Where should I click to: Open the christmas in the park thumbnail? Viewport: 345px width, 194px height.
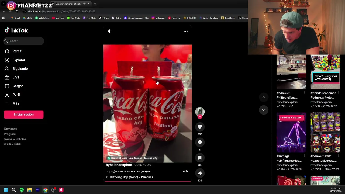point(291,132)
